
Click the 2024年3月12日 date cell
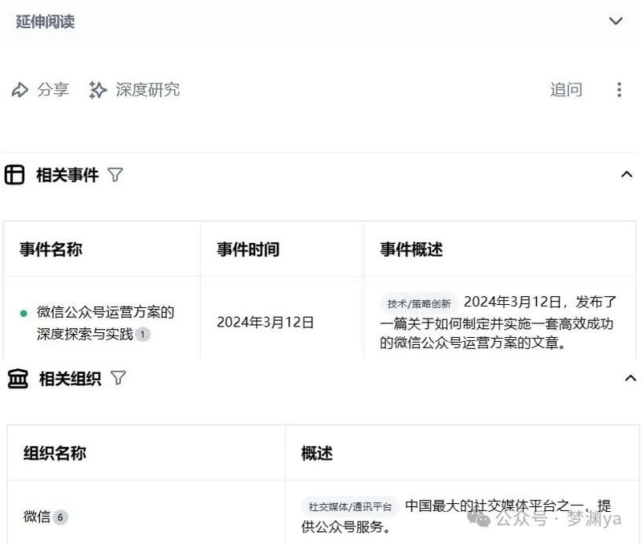(266, 323)
